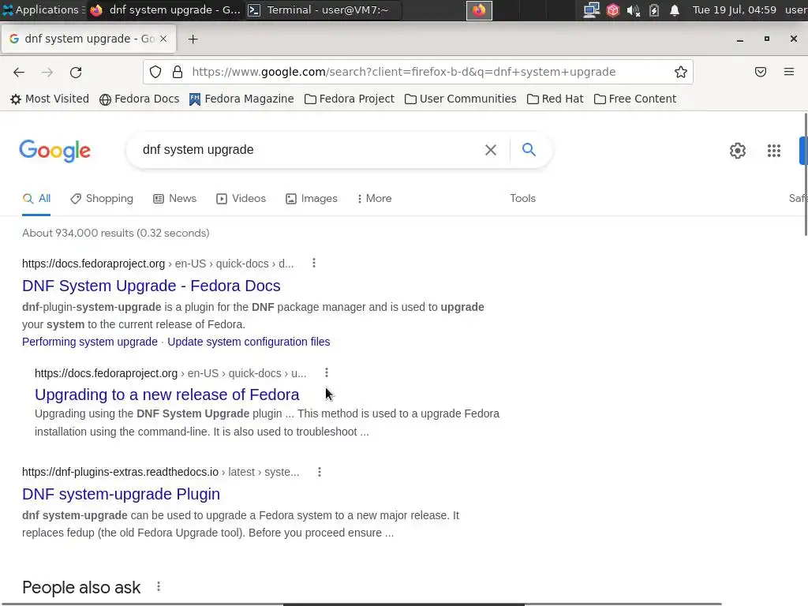Expand User Communities bookmark folder
The image size is (808, 606).
tap(460, 99)
